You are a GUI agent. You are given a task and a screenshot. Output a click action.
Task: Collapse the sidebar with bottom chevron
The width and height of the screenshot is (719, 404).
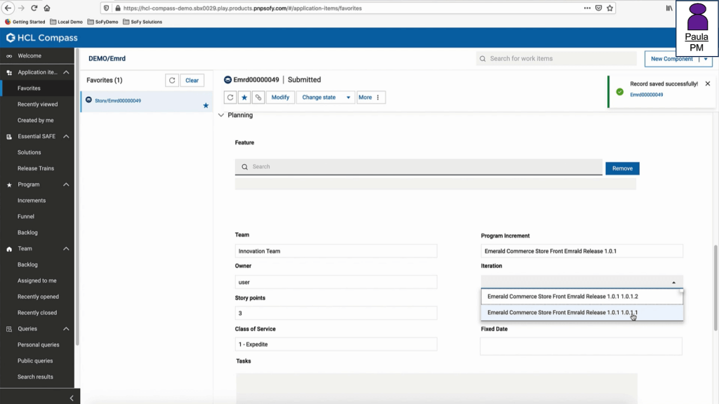click(x=72, y=398)
